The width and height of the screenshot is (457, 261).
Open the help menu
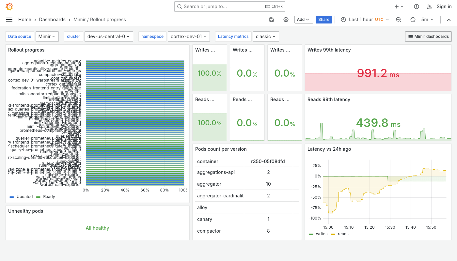[416, 6]
